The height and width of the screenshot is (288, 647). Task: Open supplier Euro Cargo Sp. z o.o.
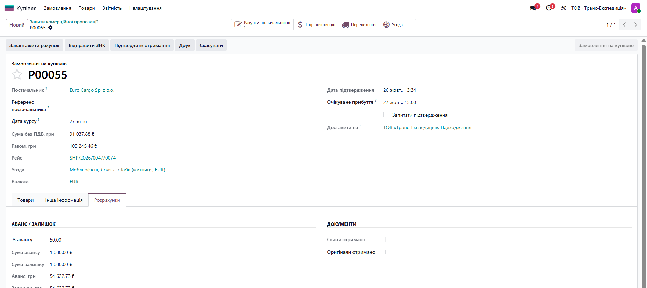92,90
